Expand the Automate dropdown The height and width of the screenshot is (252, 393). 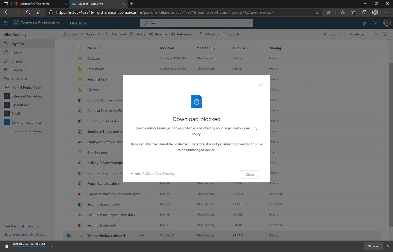pyautogui.click(x=184, y=34)
